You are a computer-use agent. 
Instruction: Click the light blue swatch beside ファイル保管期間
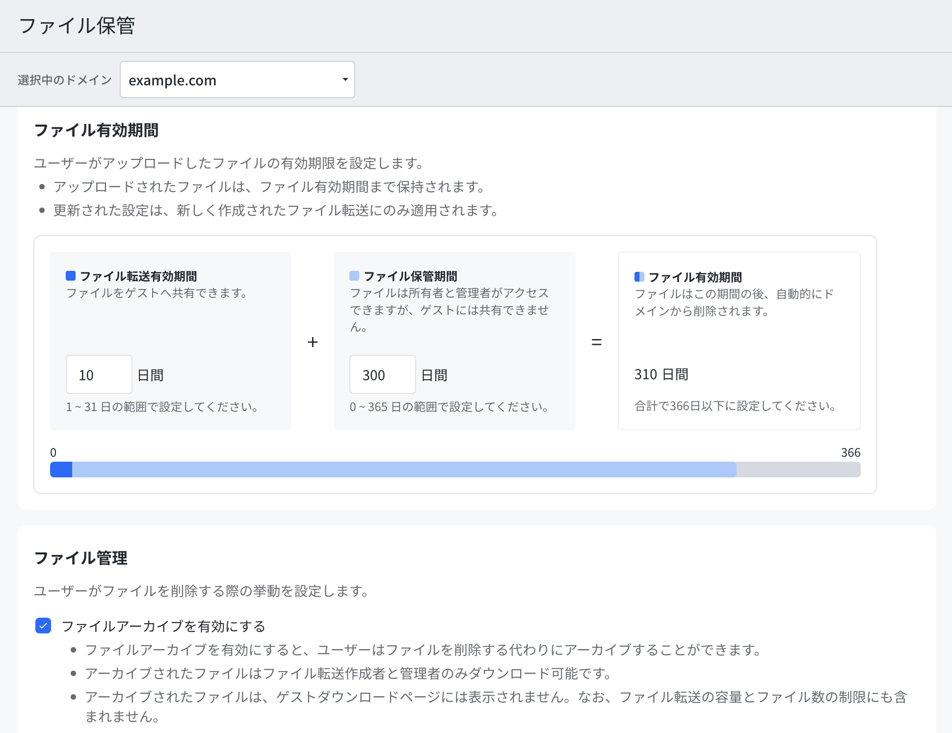pos(354,276)
